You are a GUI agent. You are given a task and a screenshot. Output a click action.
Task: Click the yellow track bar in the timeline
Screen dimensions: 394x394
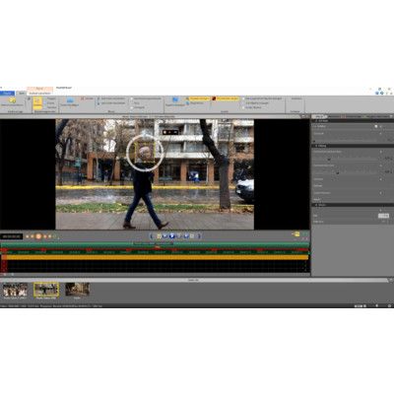click(x=155, y=257)
